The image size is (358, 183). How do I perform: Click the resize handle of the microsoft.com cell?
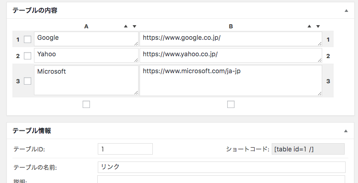319,93
